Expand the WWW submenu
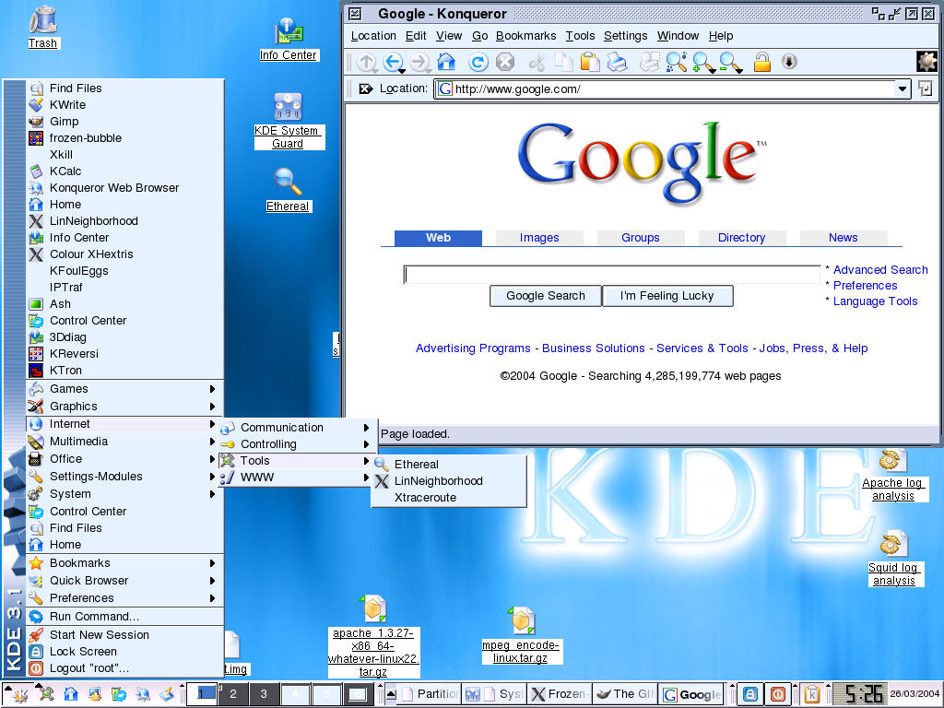This screenshot has width=944, height=708. tap(298, 478)
